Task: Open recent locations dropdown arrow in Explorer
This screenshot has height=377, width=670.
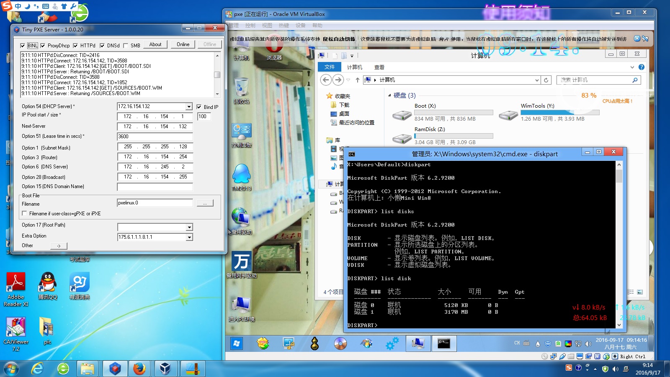Action: pyautogui.click(x=348, y=80)
